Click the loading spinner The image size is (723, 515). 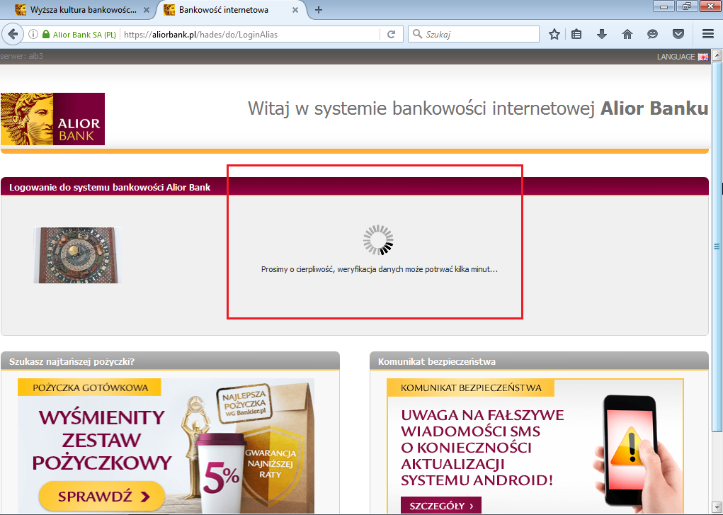(378, 240)
